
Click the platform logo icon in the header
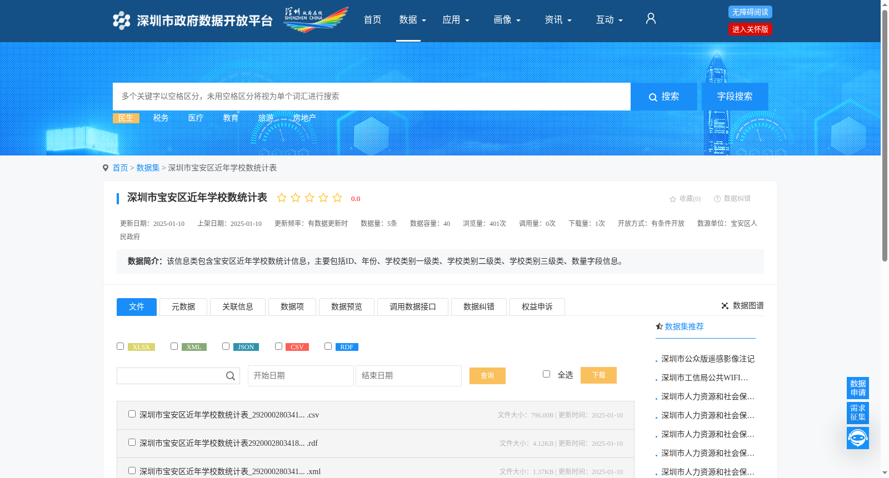(x=121, y=21)
